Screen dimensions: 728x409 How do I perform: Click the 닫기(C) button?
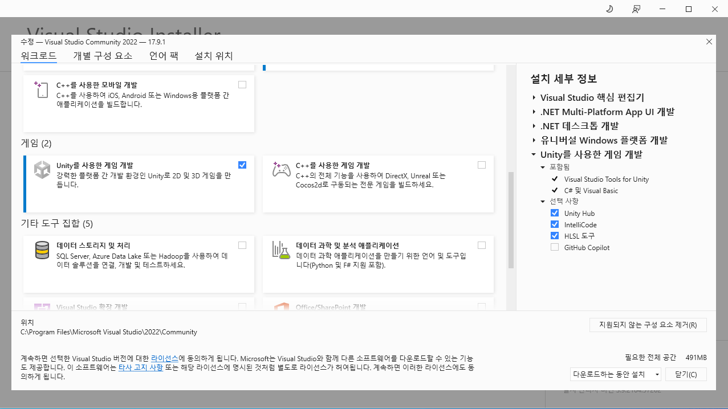tap(685, 374)
